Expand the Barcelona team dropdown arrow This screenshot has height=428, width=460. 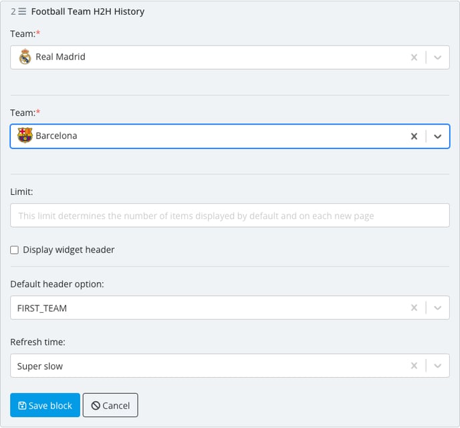point(437,137)
